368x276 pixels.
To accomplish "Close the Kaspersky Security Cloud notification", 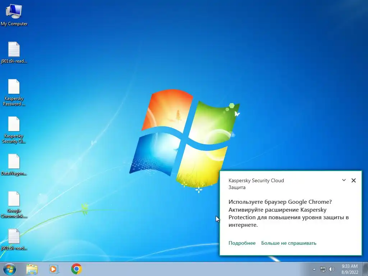I will tap(354, 180).
